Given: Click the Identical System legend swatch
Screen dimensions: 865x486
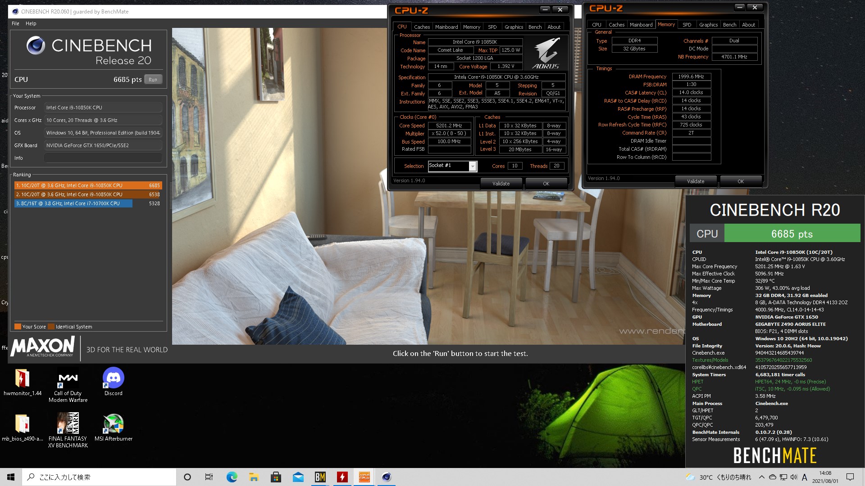Looking at the screenshot, I should (x=51, y=327).
